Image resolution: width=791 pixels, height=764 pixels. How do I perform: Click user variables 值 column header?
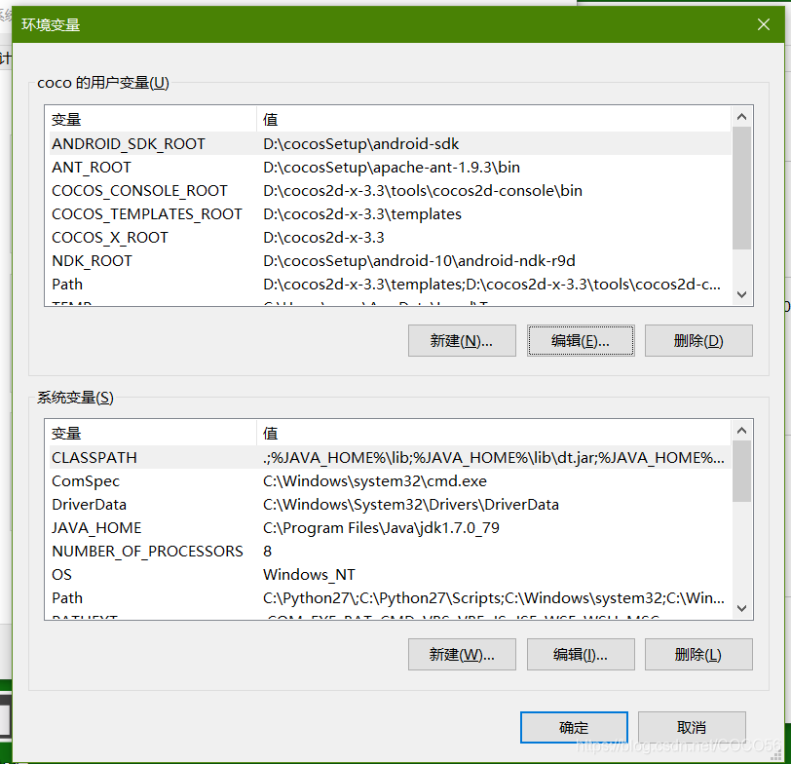[493, 120]
